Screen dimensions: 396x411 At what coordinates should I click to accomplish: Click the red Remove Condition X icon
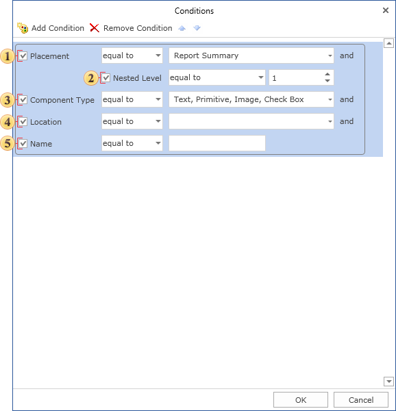[x=95, y=28]
